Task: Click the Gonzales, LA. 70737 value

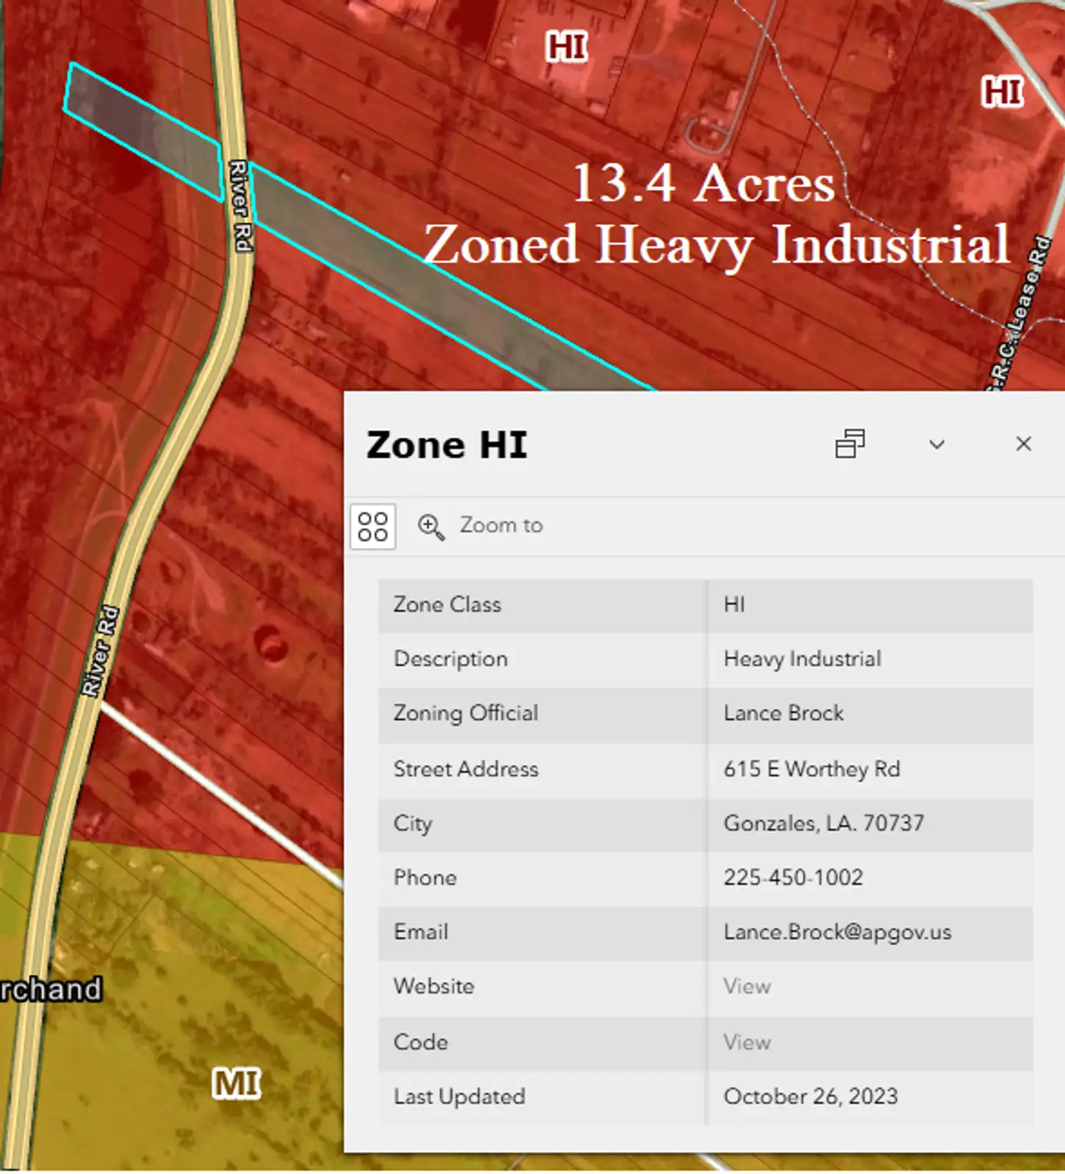Action: tap(824, 823)
